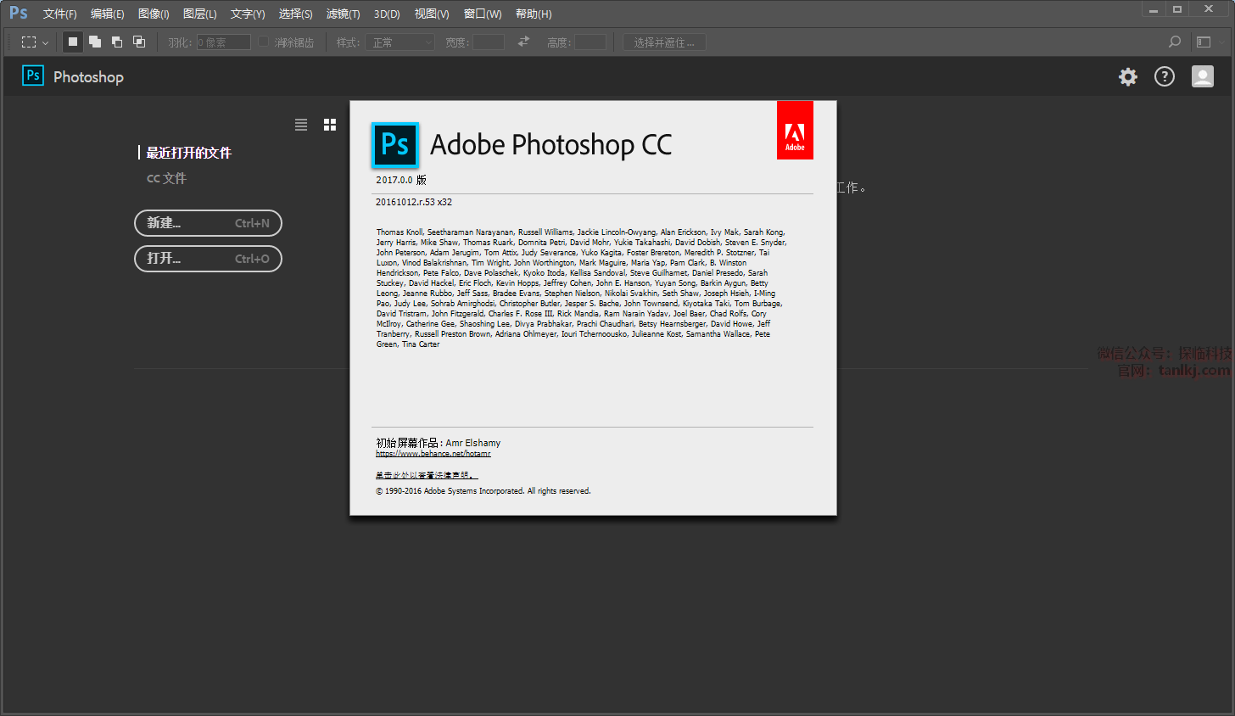Click the 打开... open file button

(208, 259)
